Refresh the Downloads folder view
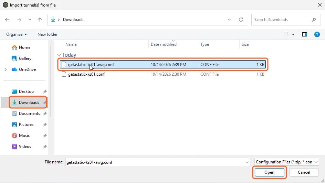 pyautogui.click(x=241, y=20)
